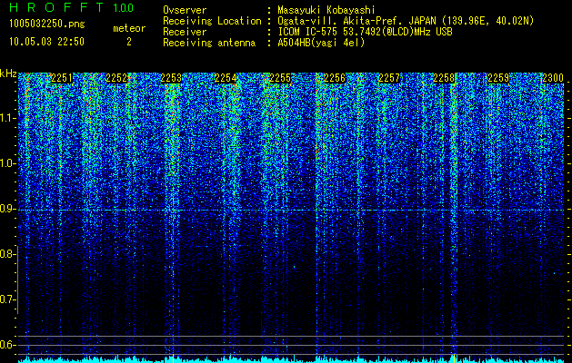Click the 2258 time marker

coord(444,78)
